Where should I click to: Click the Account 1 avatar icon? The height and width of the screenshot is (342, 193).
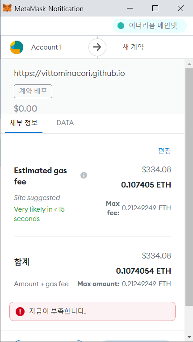[x=17, y=47]
